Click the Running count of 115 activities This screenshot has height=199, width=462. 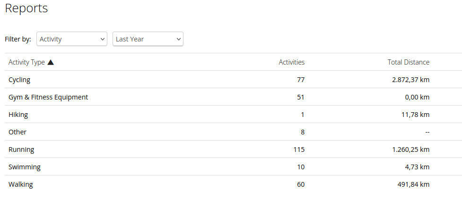pyautogui.click(x=299, y=149)
